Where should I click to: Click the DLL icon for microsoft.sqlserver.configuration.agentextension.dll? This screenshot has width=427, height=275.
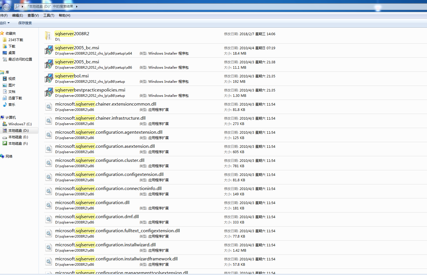(x=49, y=135)
